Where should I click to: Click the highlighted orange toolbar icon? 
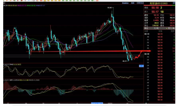click(45, 1)
